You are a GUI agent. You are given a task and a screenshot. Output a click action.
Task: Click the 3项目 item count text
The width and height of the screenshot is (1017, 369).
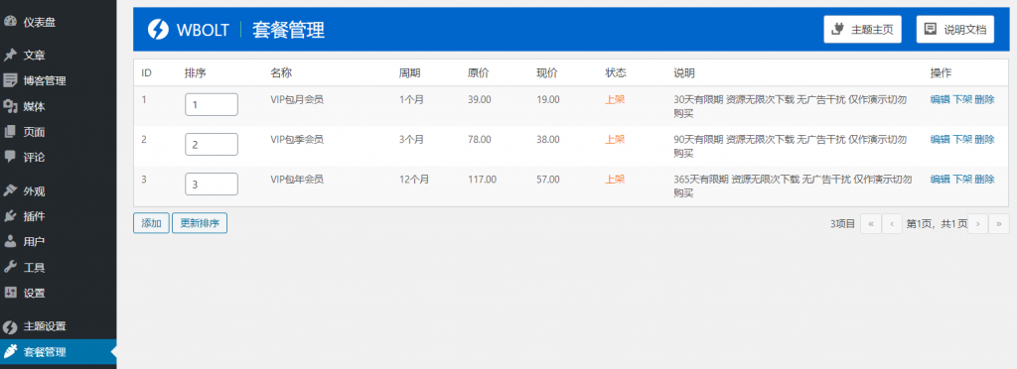tap(842, 224)
